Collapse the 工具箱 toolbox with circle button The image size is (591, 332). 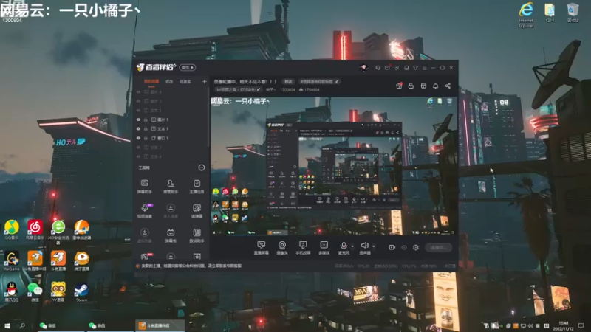click(201, 167)
